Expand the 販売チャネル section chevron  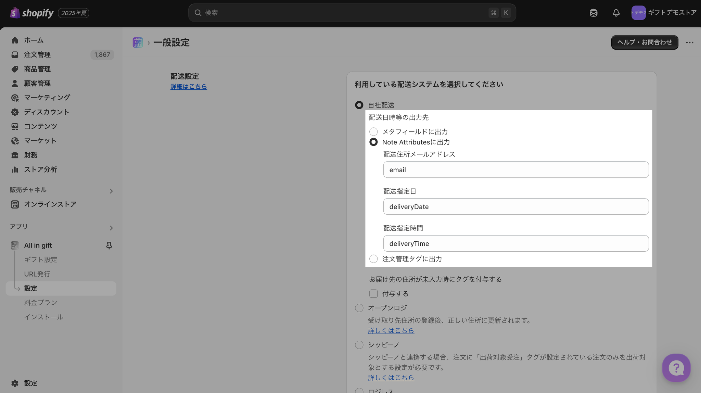(x=111, y=191)
